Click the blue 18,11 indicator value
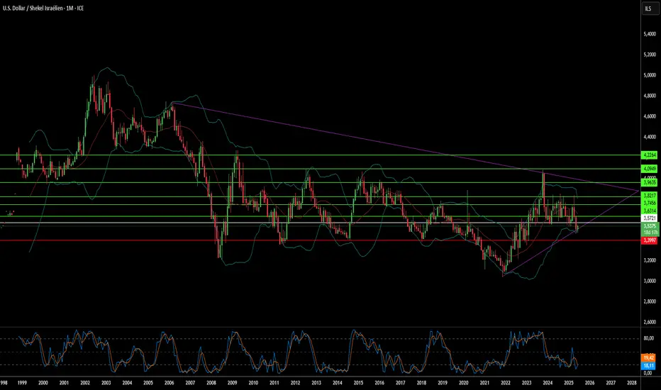The width and height of the screenshot is (661, 390). coord(648,366)
